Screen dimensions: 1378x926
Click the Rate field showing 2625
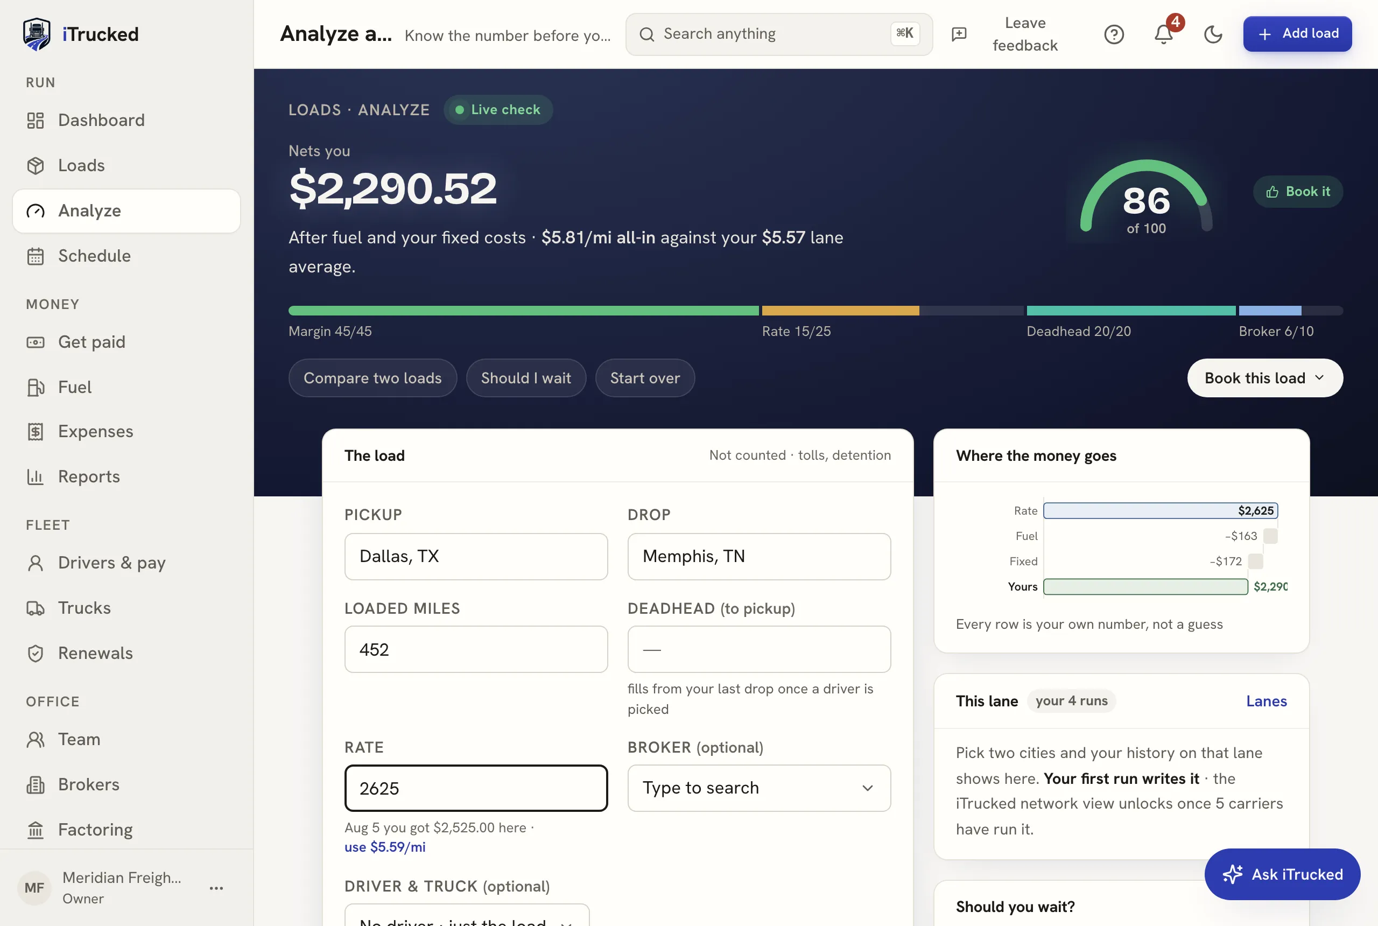coord(476,788)
